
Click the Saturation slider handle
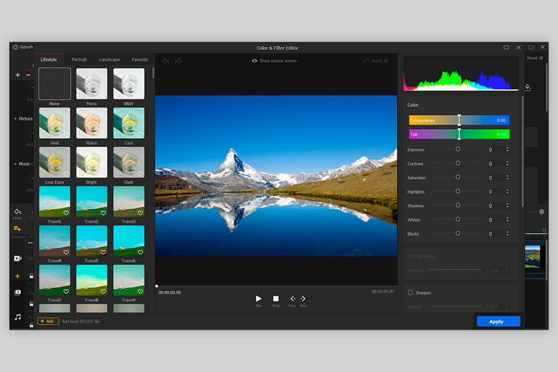[458, 177]
